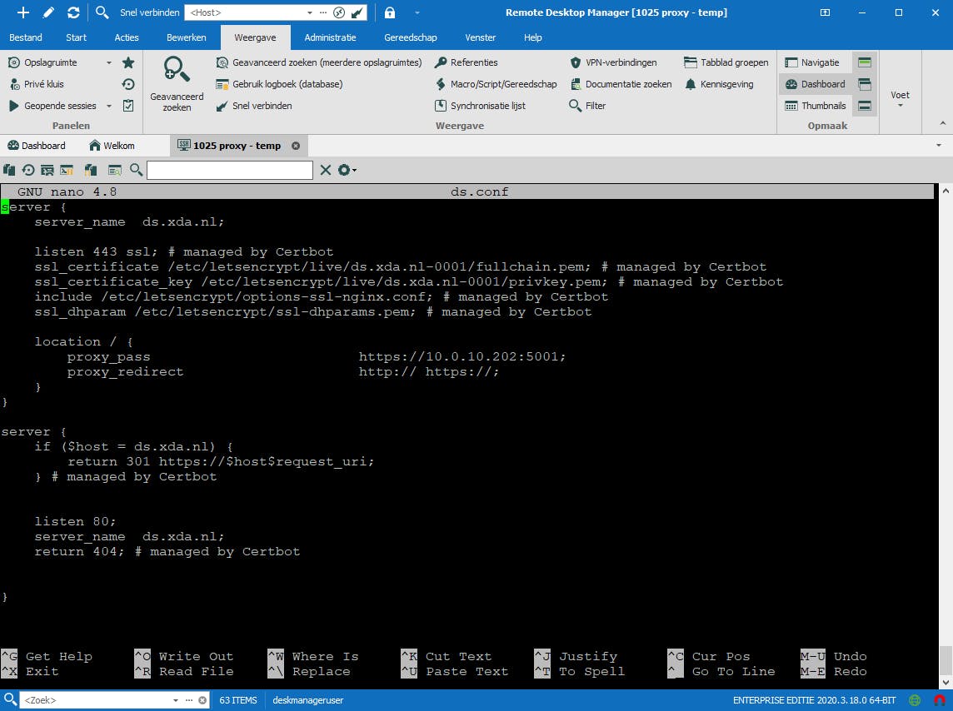Close the 1025 proxy - temp tab

296,146
